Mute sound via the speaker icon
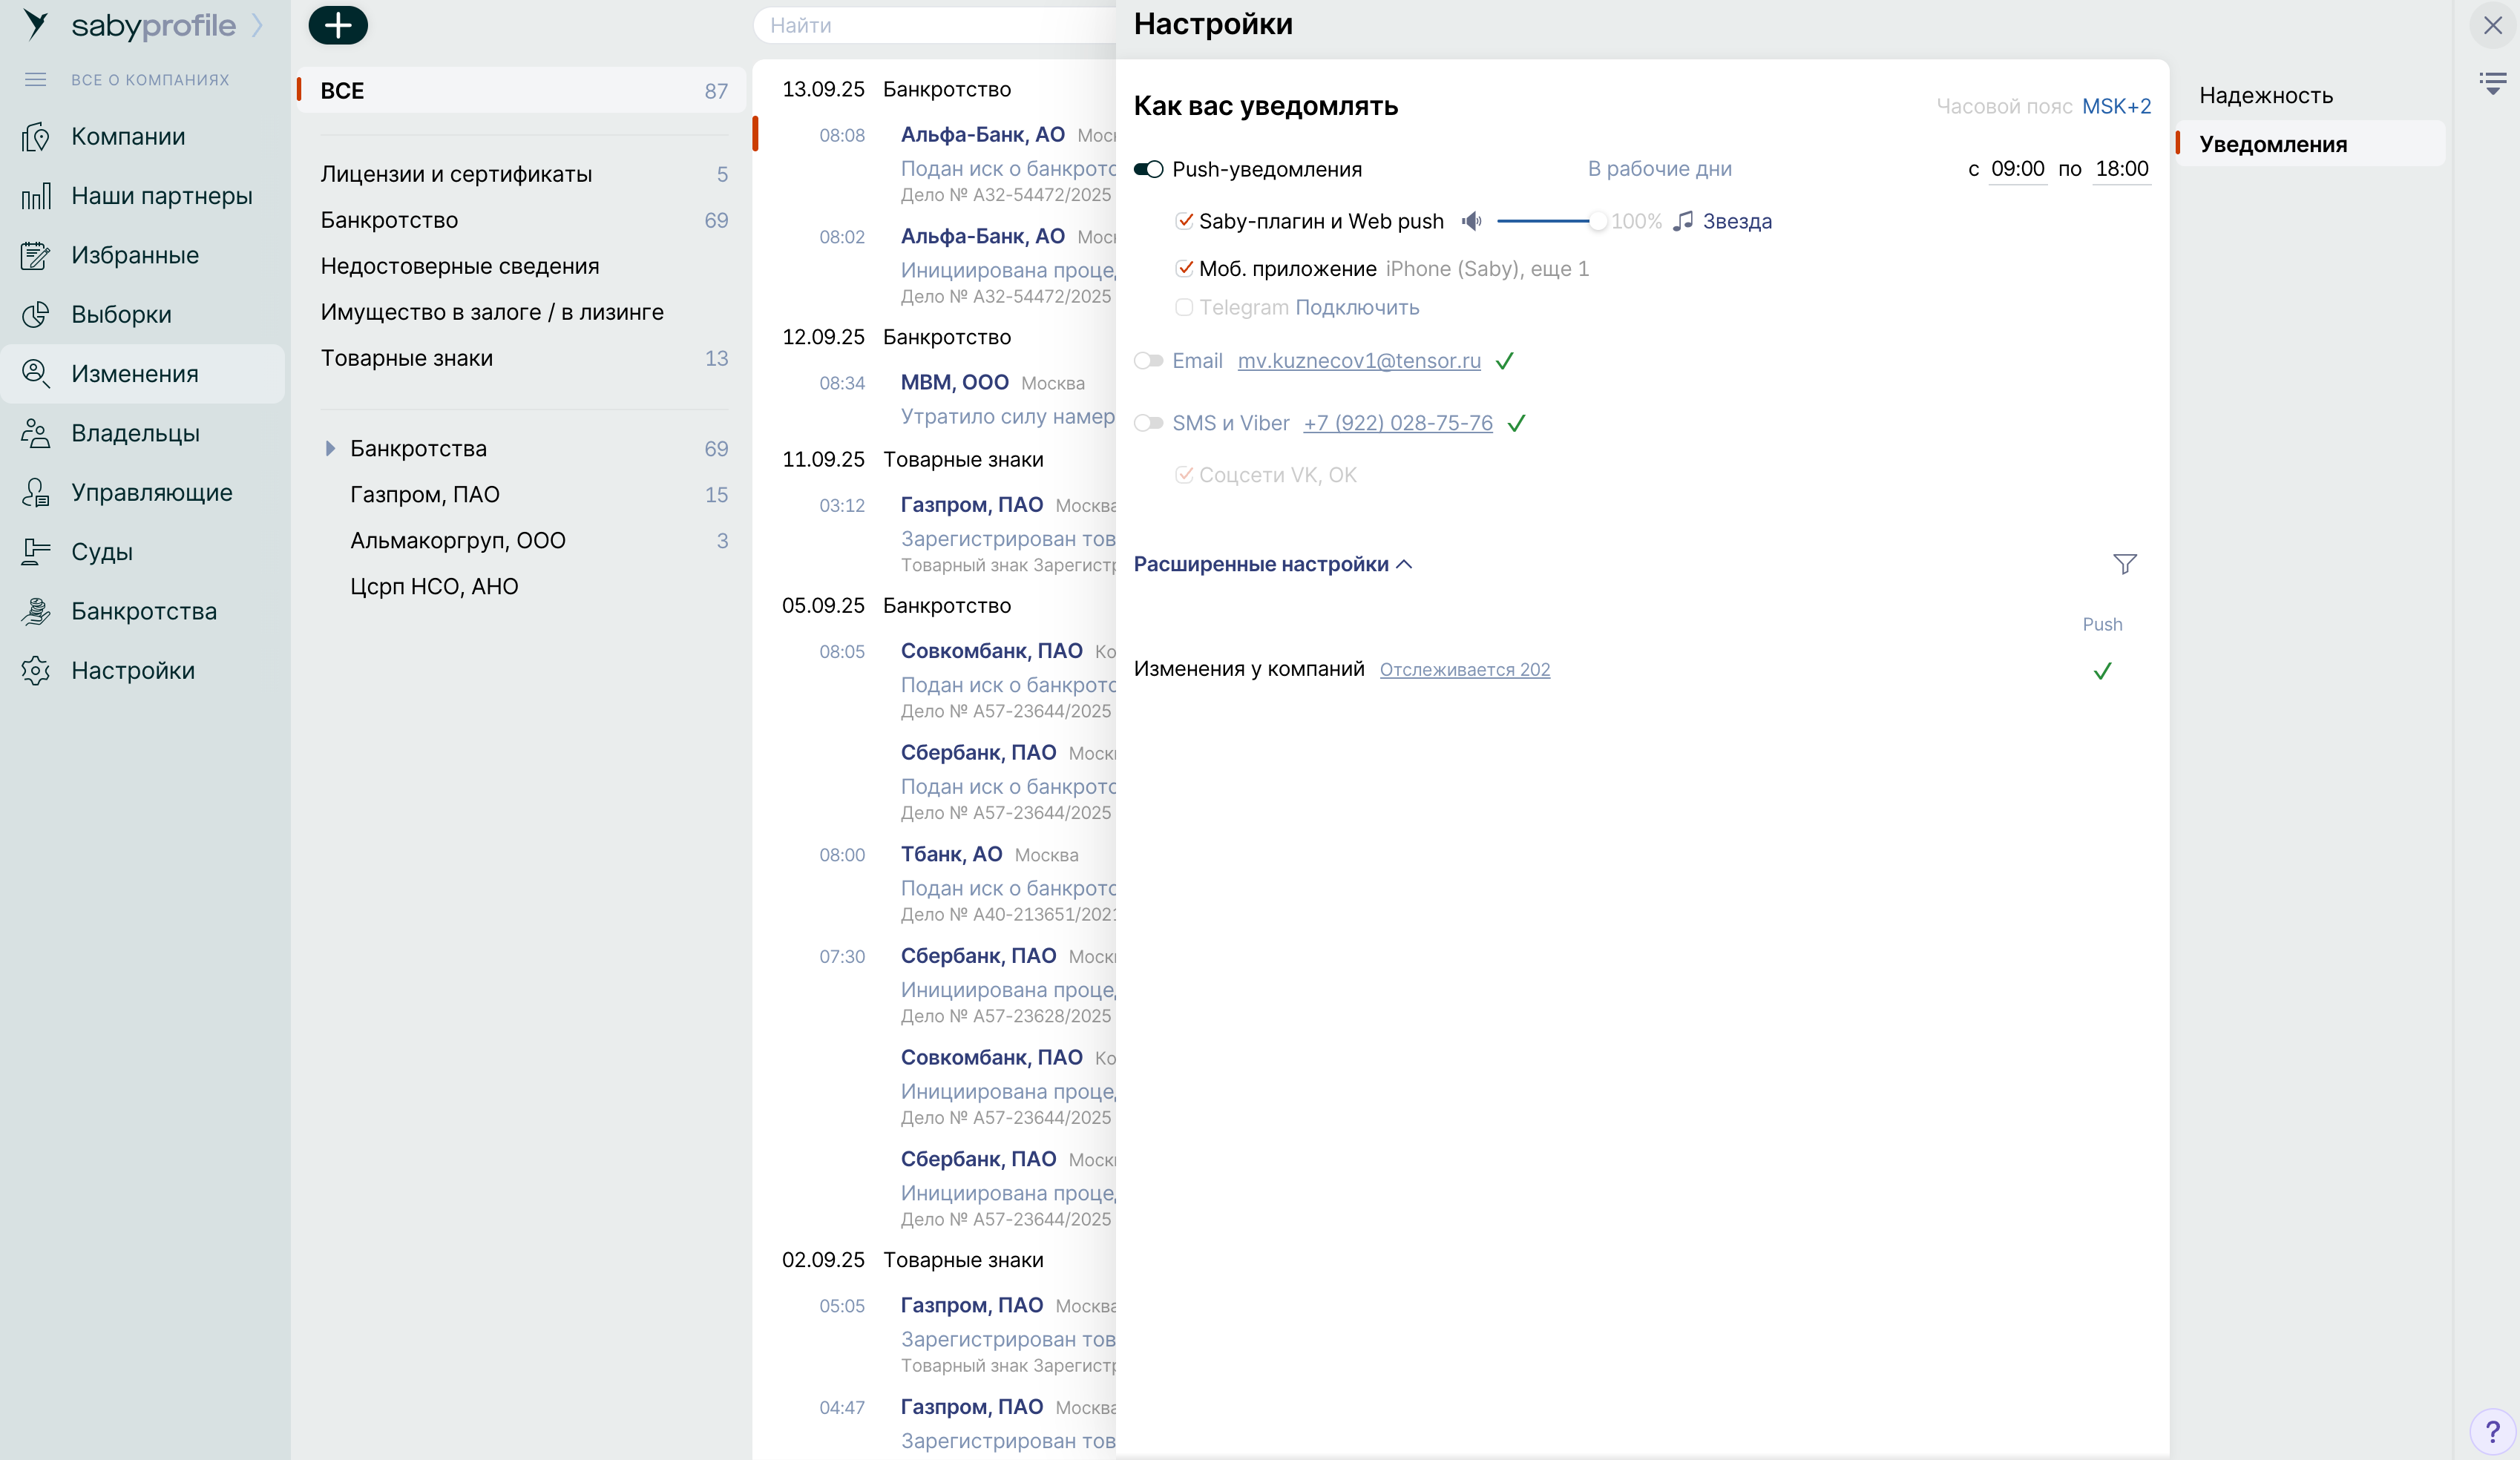This screenshot has width=2520, height=1460. [1471, 221]
